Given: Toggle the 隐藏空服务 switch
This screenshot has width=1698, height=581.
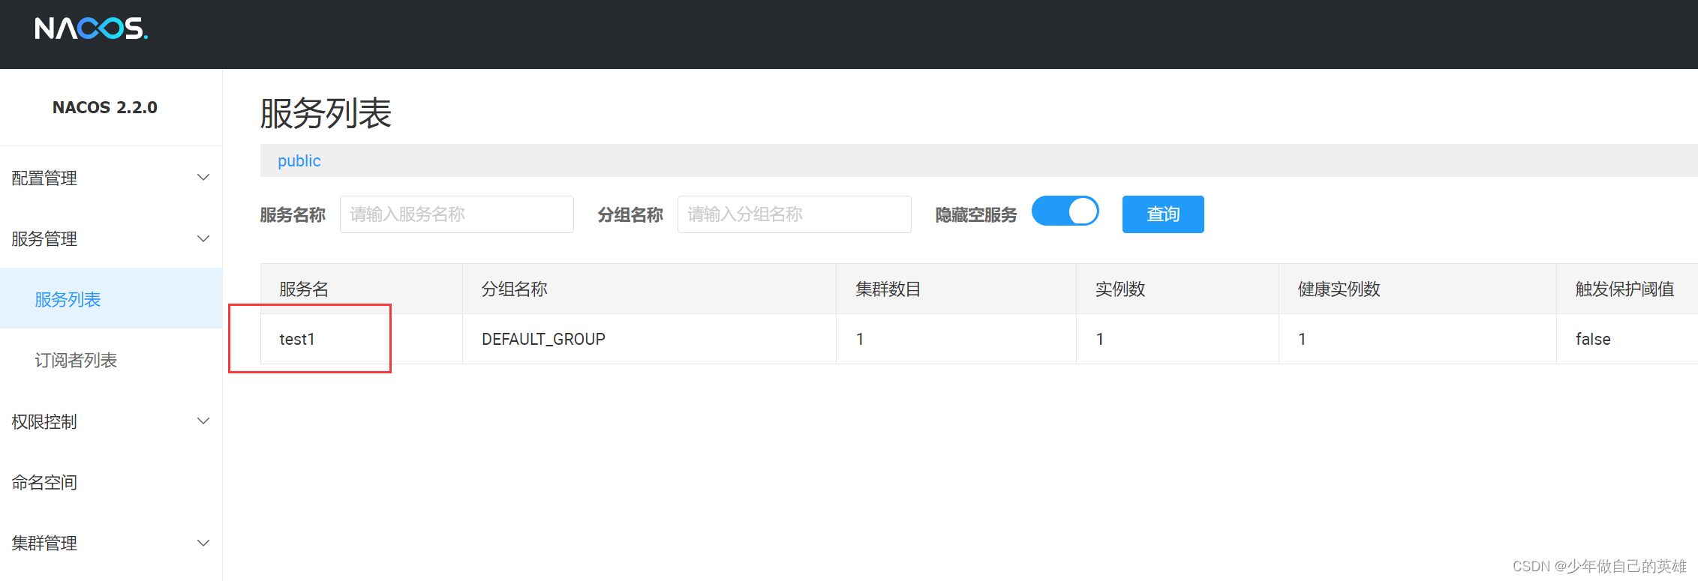Looking at the screenshot, I should point(1065,211).
